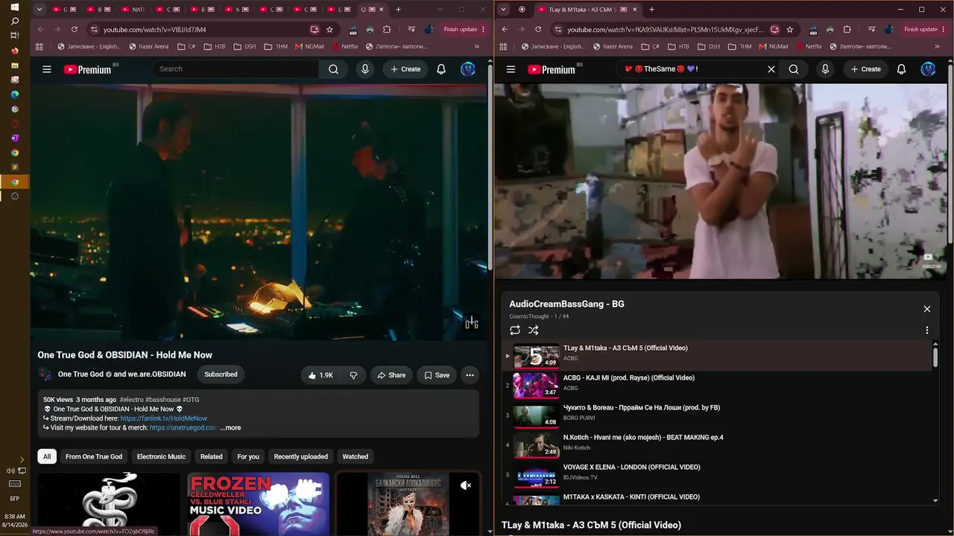Open YouTube guide menu in left window
Screen dimensions: 954x536
47,69
